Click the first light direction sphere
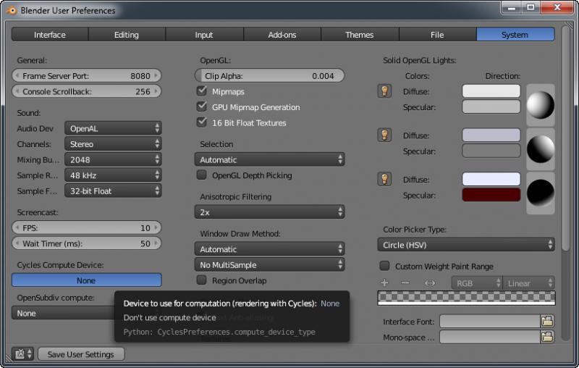Screen dimensions: 579x368 tap(540, 105)
